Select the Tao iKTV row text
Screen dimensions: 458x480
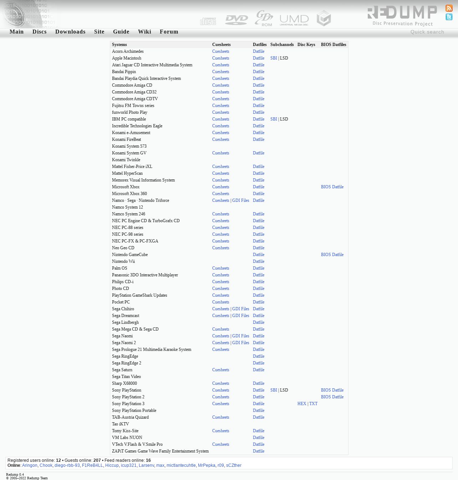point(121,424)
